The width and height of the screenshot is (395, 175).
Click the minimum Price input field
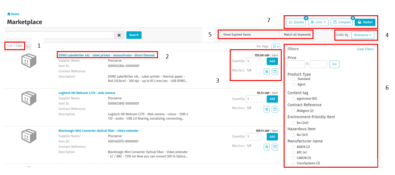[x=296, y=64]
